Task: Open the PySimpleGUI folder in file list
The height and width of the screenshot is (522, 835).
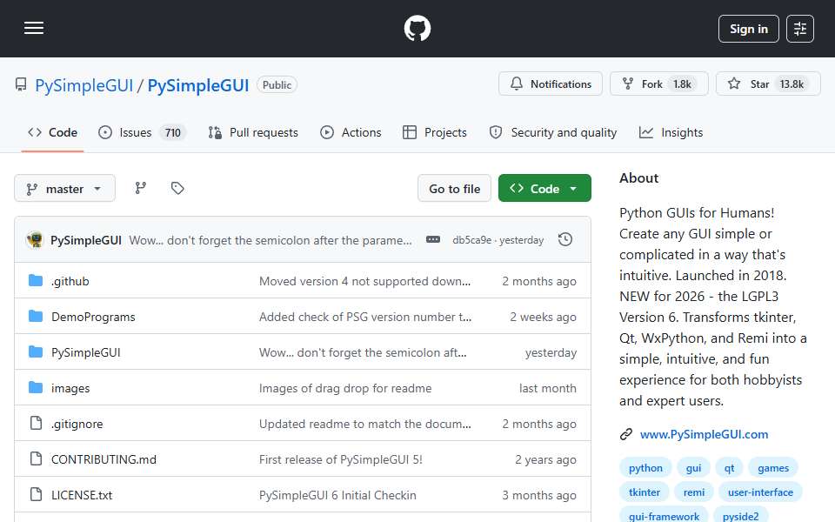Action: [86, 352]
